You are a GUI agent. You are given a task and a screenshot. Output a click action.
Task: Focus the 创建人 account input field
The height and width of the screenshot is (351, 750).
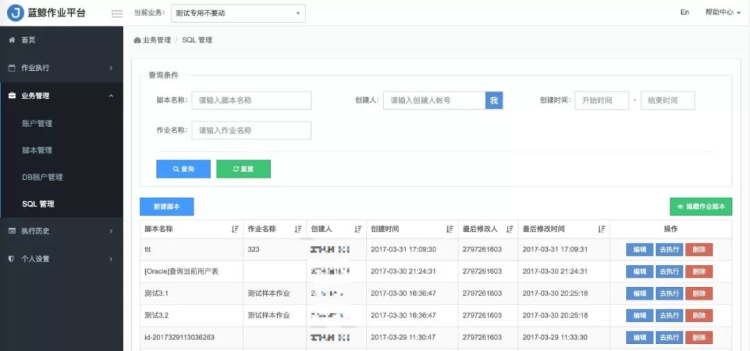click(434, 101)
